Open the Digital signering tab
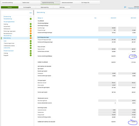The image size is (139, 126). tap(44, 7)
